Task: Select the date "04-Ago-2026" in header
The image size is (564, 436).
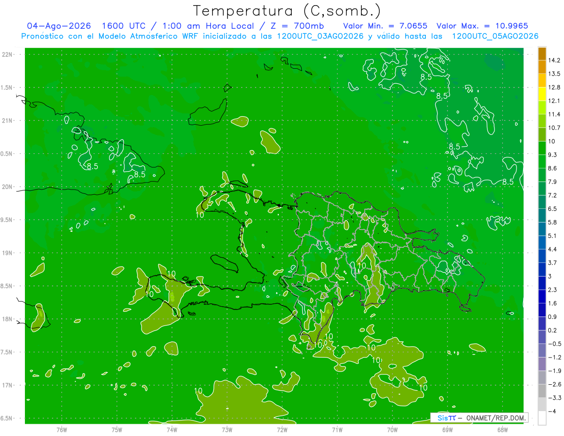Action: coord(59,26)
